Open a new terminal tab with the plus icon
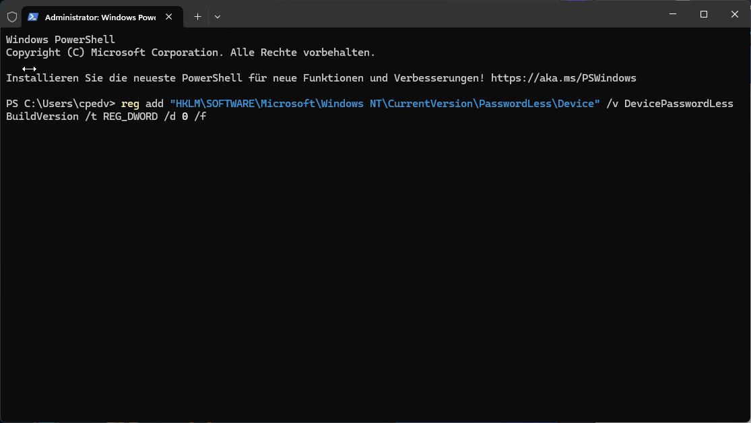This screenshot has height=423, width=751. tap(197, 16)
